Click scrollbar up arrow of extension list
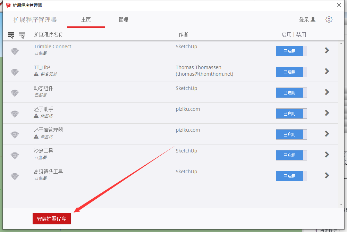 tap(341, 44)
